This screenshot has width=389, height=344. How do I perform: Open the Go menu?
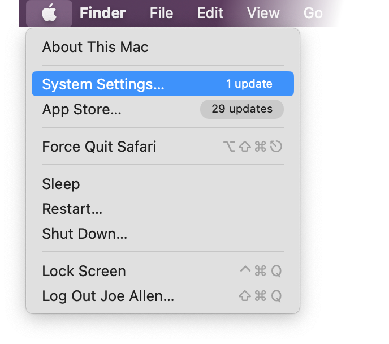313,13
